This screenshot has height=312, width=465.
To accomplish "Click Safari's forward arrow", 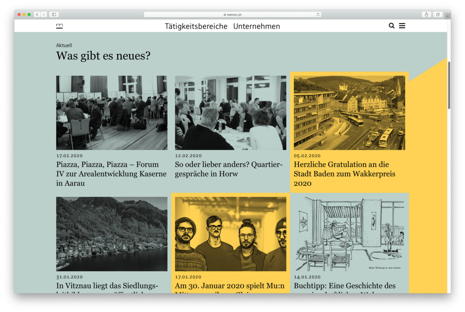I will click(x=43, y=15).
